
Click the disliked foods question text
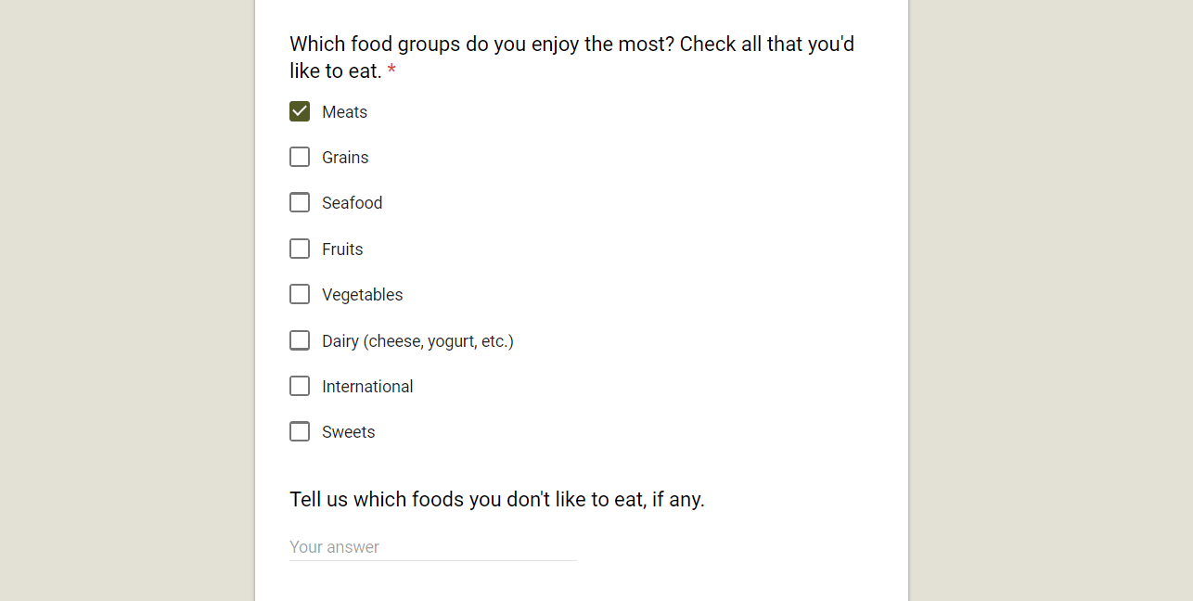(496, 500)
